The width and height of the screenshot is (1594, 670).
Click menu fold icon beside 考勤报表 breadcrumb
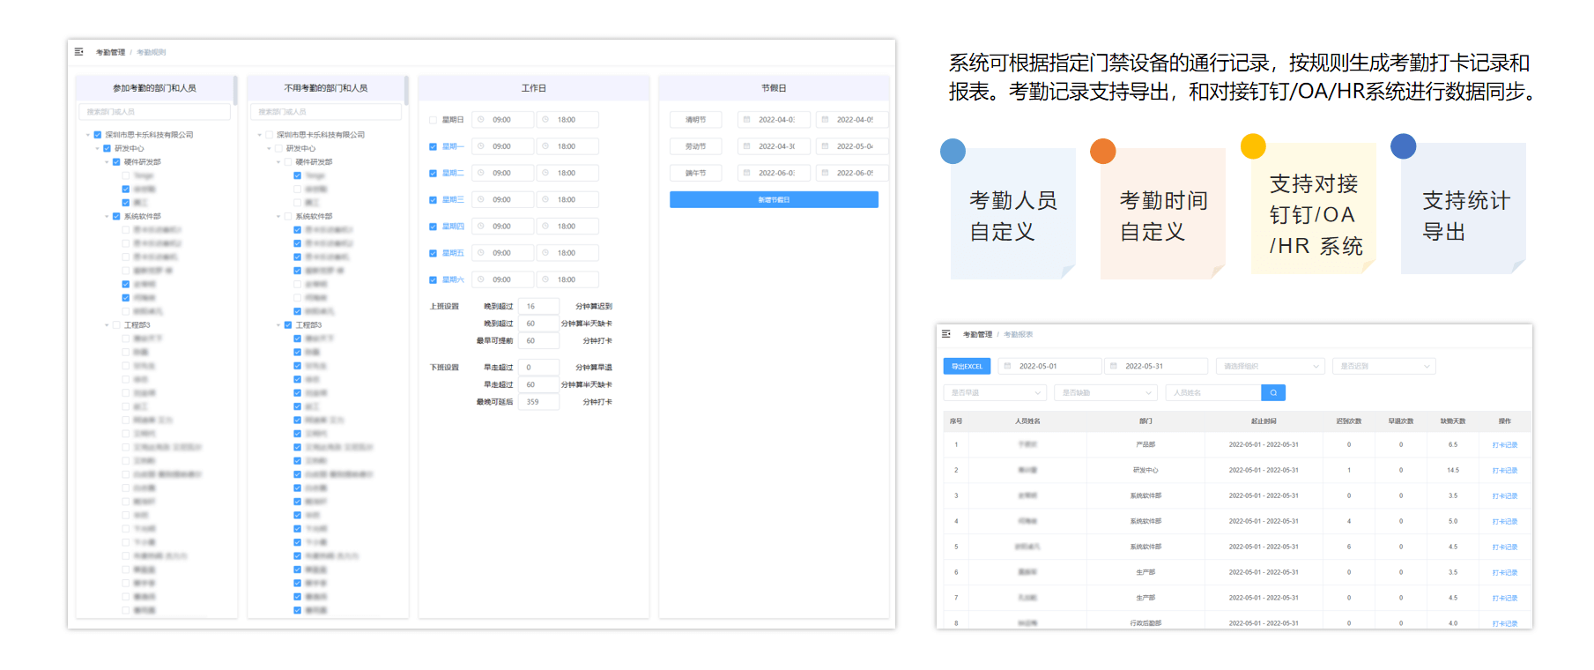tap(946, 334)
